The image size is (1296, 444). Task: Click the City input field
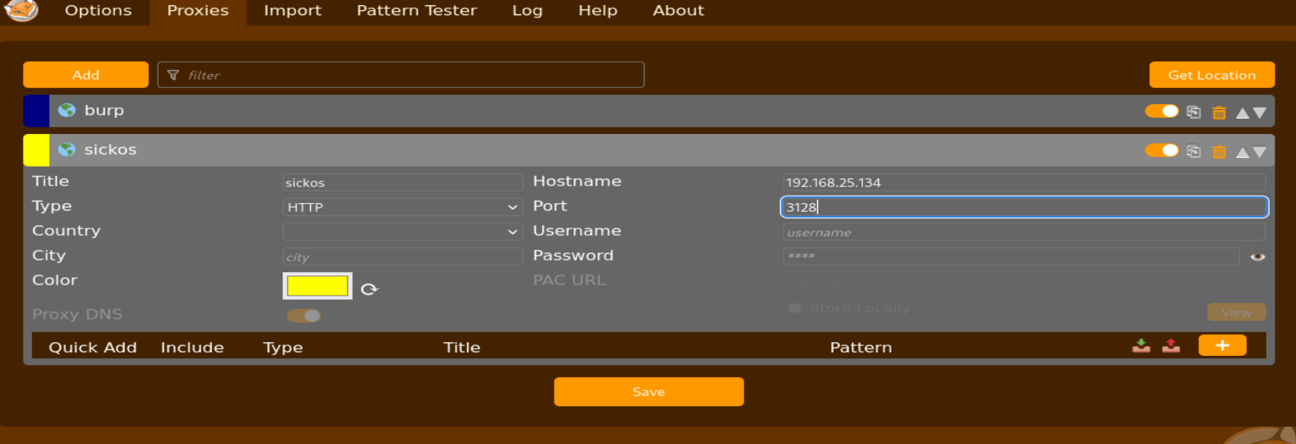[x=402, y=256]
